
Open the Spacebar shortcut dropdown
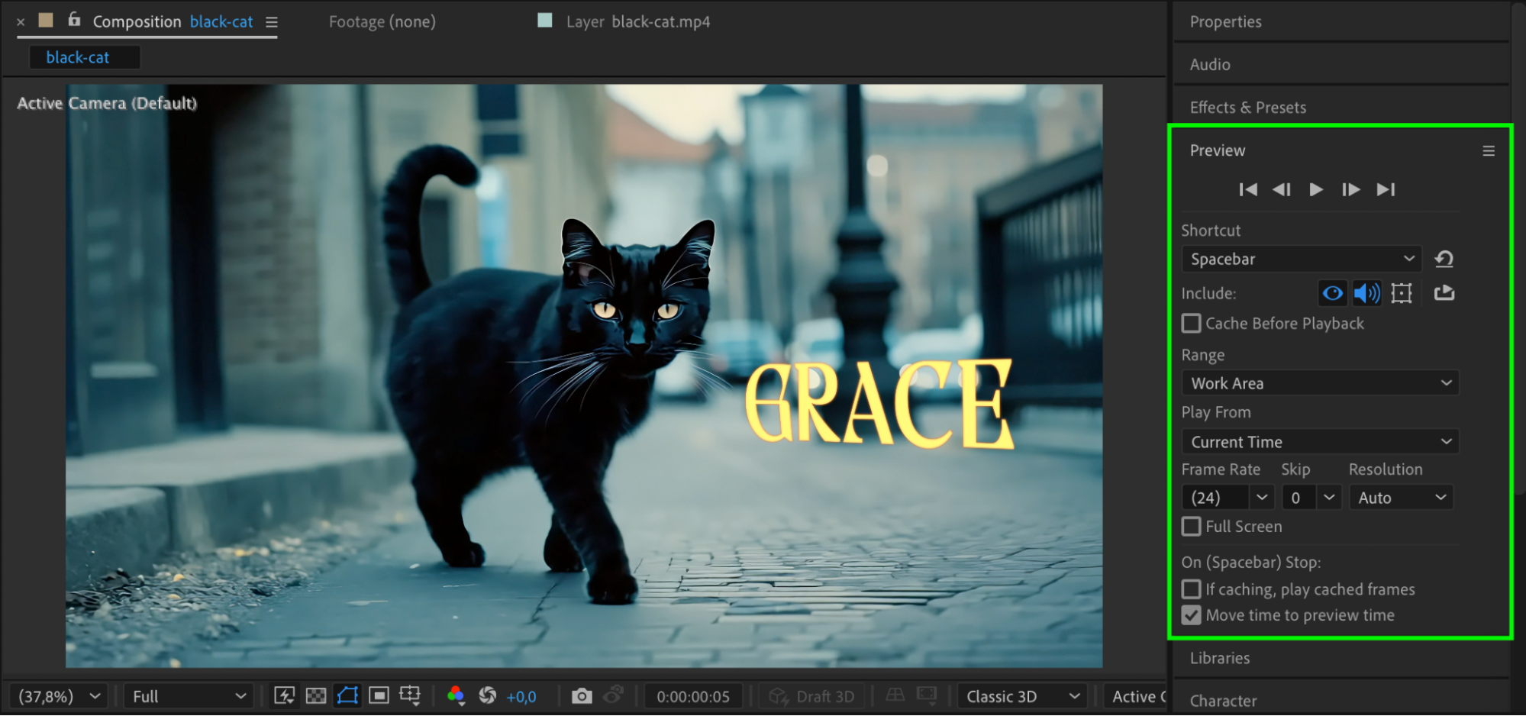(1301, 259)
